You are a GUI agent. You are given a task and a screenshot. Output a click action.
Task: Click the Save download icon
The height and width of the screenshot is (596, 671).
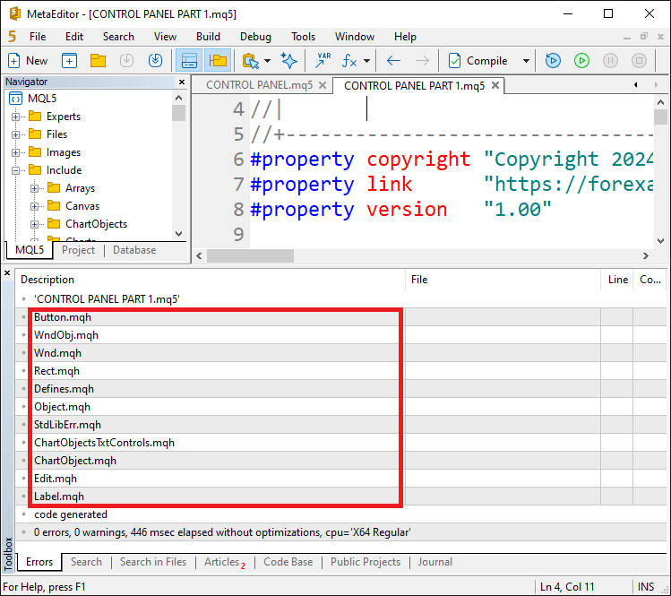(x=155, y=61)
